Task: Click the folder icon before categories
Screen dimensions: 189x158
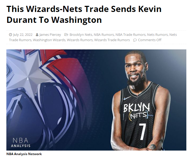Action: [66, 35]
